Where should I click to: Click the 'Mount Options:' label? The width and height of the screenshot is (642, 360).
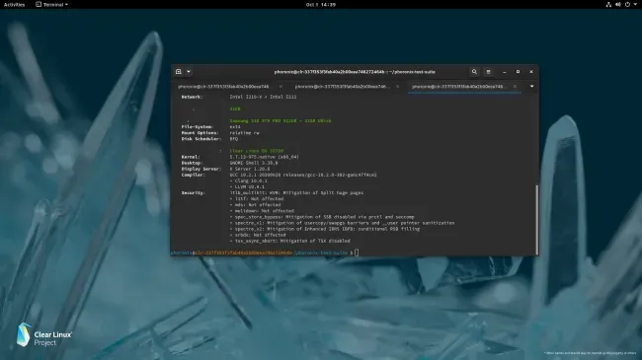(x=200, y=133)
